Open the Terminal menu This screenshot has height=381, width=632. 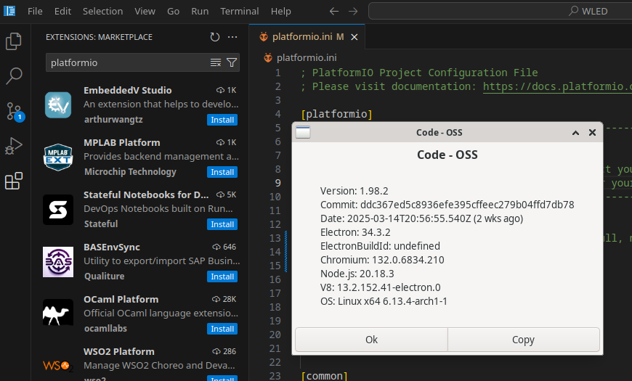point(240,12)
